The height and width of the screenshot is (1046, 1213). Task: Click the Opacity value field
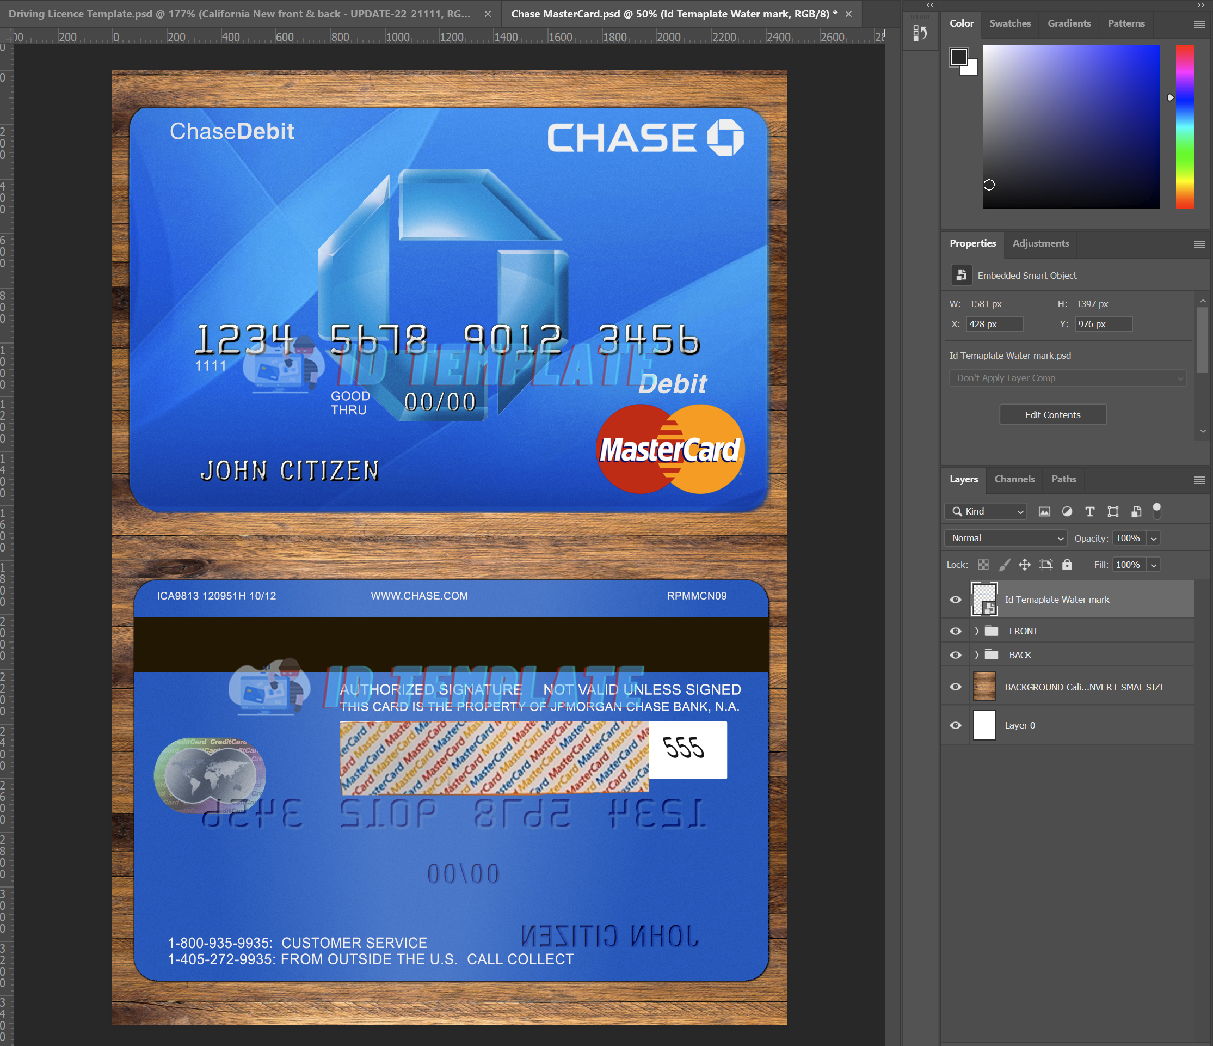point(1129,537)
